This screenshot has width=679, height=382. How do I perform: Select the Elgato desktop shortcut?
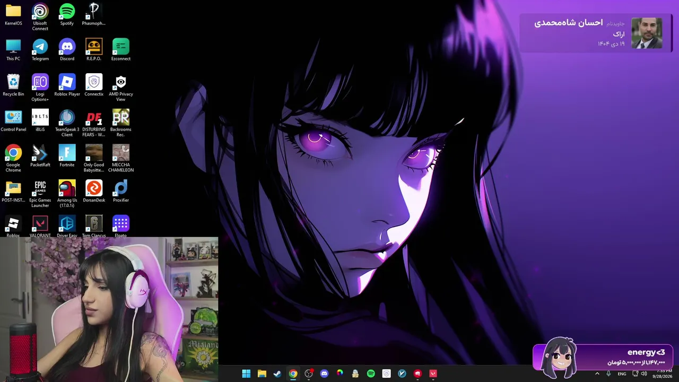point(121,227)
